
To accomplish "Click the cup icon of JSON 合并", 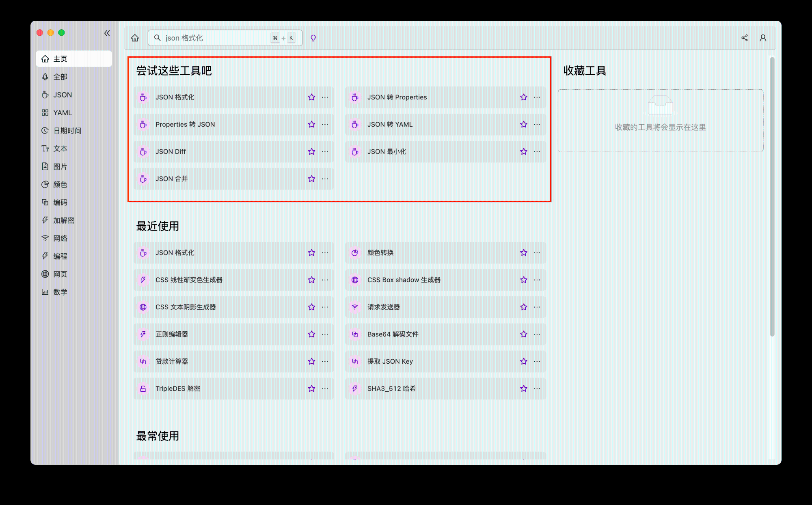I will point(143,179).
